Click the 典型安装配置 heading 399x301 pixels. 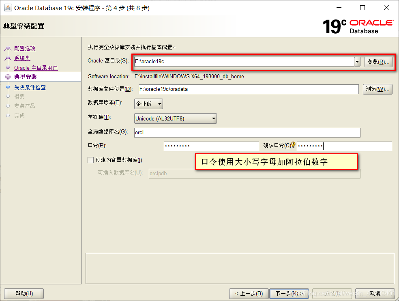[24, 26]
